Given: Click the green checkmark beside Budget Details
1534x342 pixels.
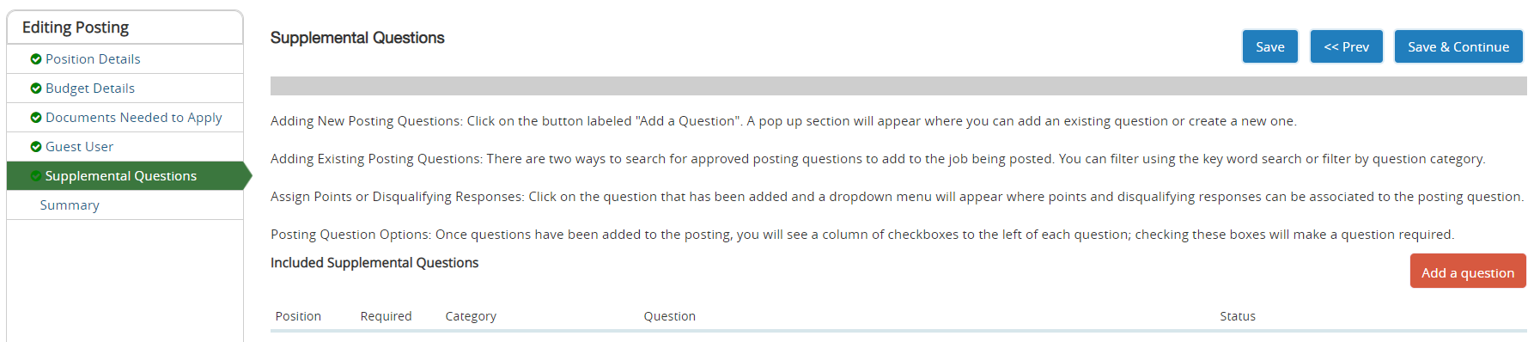Looking at the screenshot, I should pos(36,89).
